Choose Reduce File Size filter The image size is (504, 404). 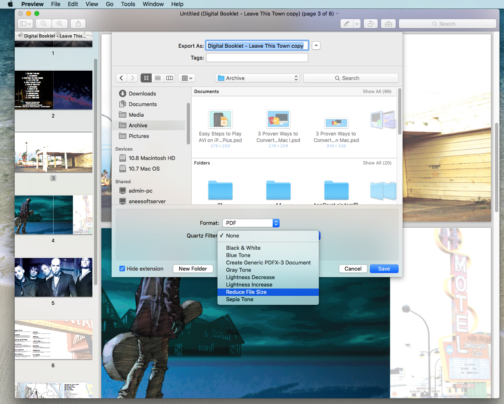pyautogui.click(x=246, y=292)
